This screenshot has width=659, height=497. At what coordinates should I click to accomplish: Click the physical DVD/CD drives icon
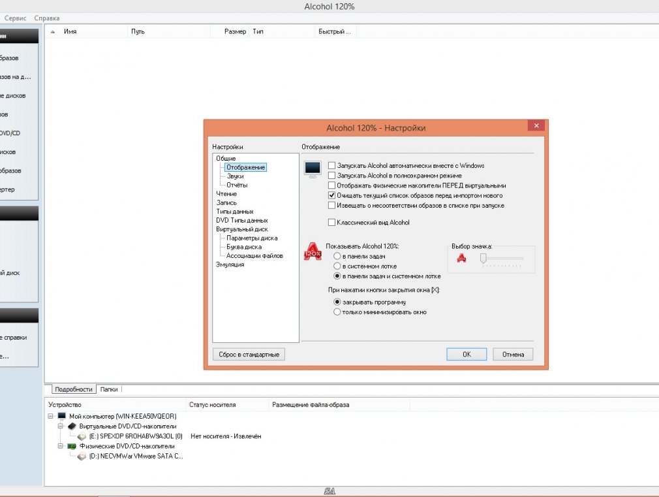(72, 446)
